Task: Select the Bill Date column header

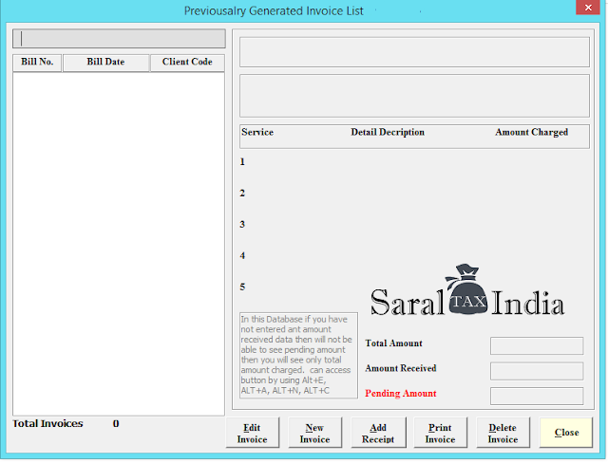Action: tap(105, 62)
